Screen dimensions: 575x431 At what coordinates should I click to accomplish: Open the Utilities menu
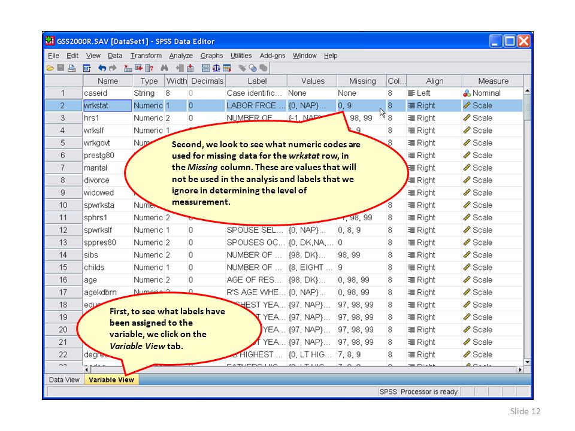[241, 56]
